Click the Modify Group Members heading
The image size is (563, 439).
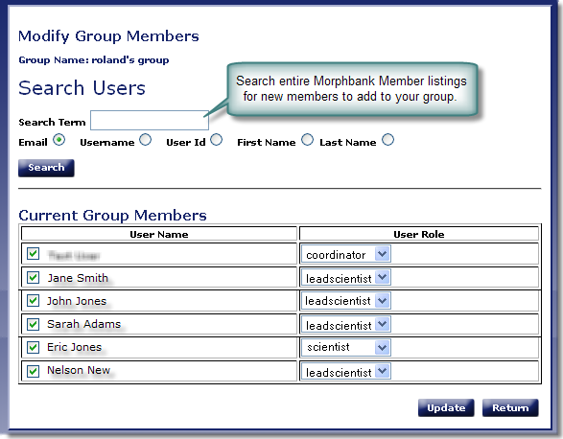pos(108,36)
